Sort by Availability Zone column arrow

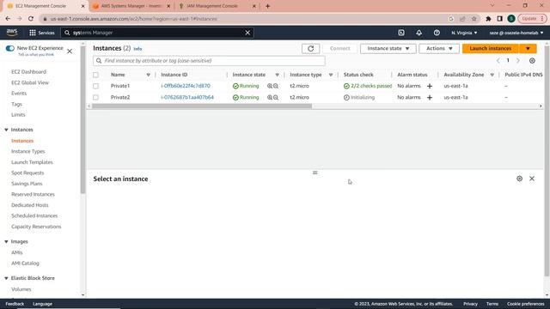click(x=492, y=75)
